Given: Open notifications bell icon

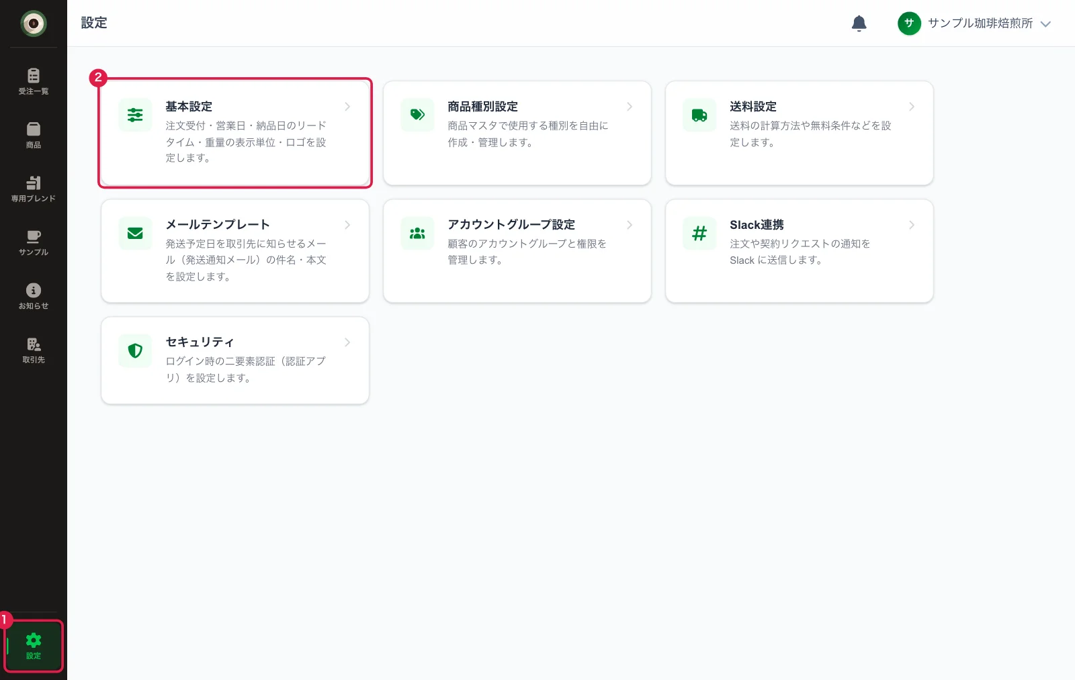Looking at the screenshot, I should pos(859,23).
